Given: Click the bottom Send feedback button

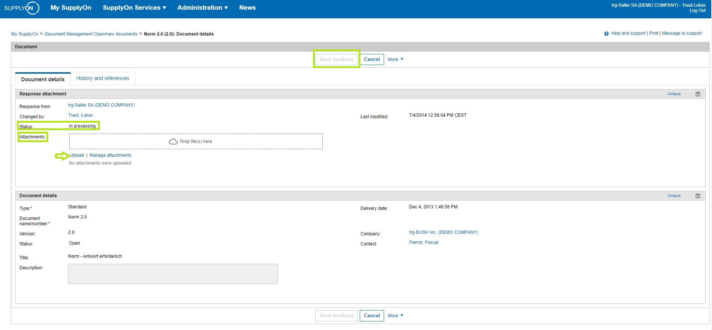Looking at the screenshot, I should [337, 315].
